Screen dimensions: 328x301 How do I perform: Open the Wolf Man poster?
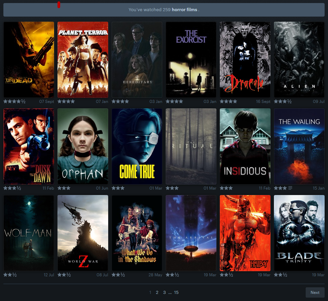click(29, 233)
